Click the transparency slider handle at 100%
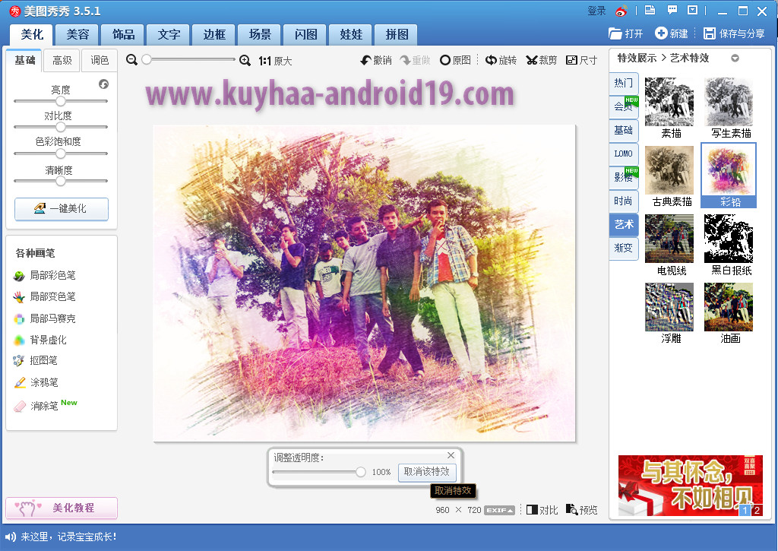 pyautogui.click(x=361, y=472)
